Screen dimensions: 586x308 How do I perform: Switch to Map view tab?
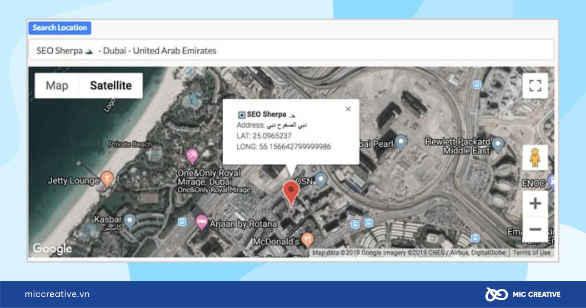[57, 86]
